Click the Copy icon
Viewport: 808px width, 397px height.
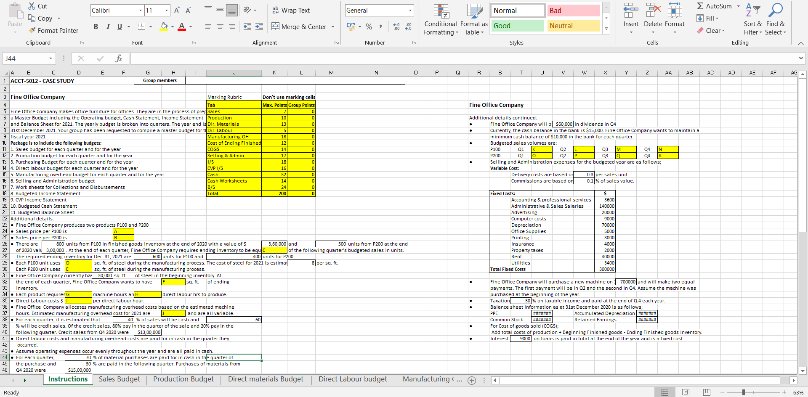click(x=32, y=18)
